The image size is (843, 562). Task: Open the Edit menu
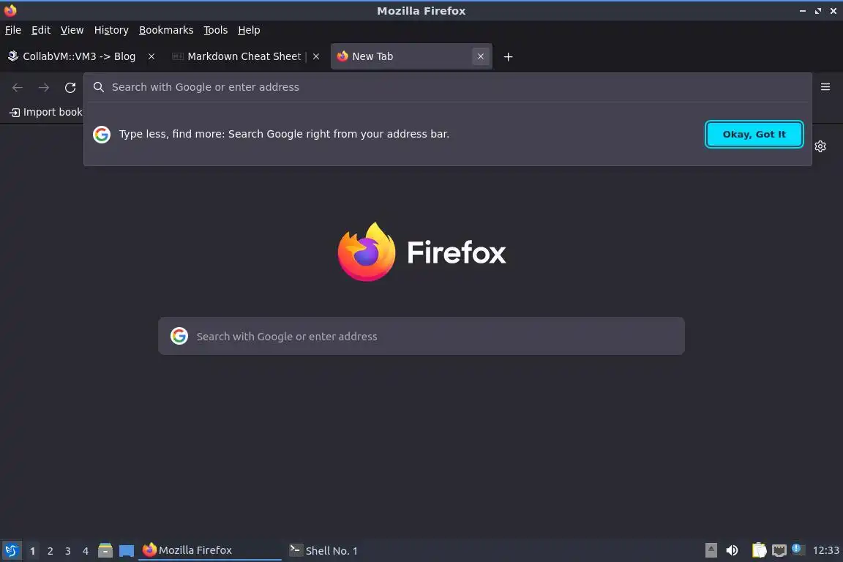(41, 30)
